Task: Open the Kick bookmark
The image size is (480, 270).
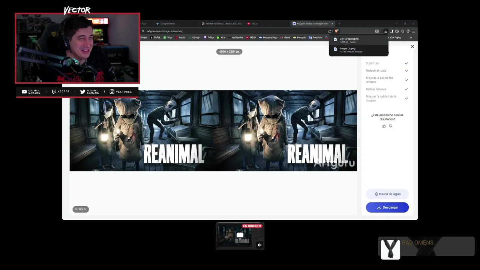Action: 221,37
